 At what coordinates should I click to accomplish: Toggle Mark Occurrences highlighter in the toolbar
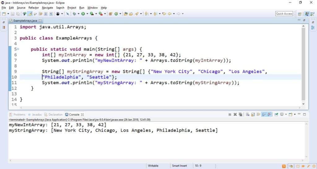point(30,14)
